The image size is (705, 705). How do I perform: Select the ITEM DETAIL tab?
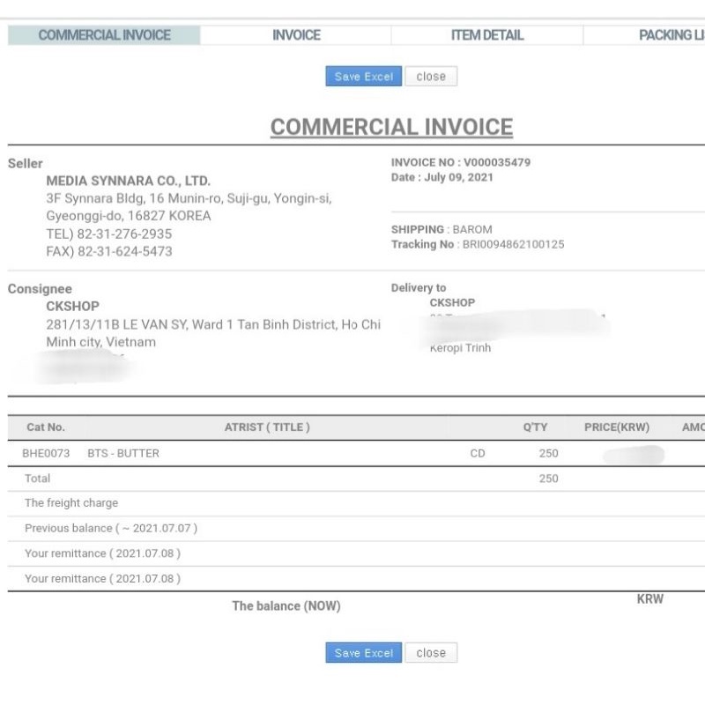487,35
